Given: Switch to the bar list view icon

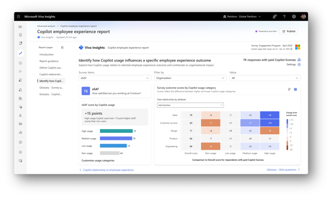Looking at the screenshot, I should (290, 89).
